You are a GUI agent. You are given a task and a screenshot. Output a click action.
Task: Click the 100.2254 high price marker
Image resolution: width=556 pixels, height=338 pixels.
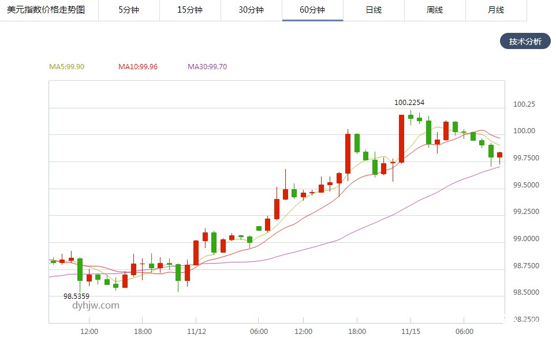point(409,103)
